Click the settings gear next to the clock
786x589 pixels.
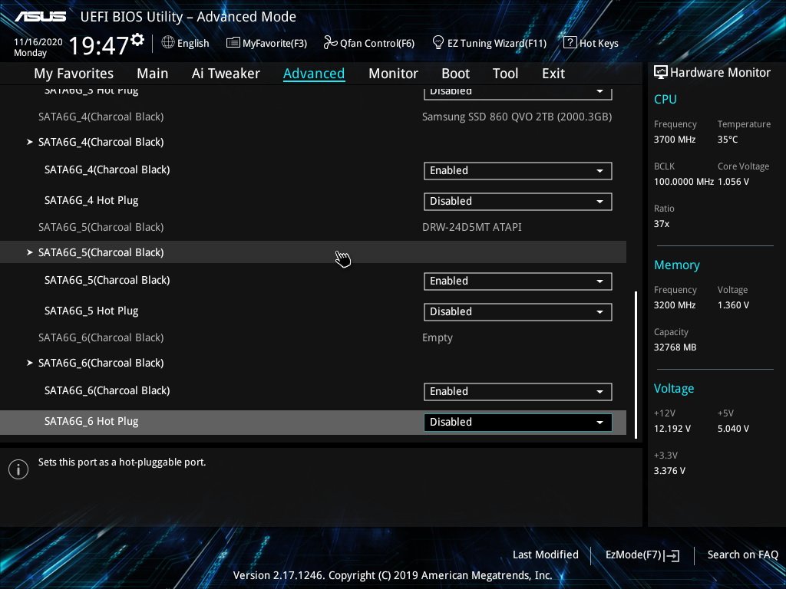(137, 40)
